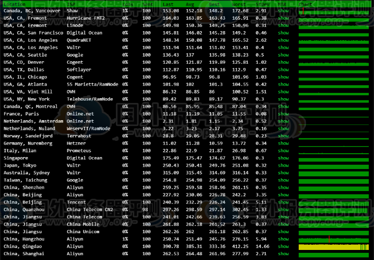Open 'show' for Beijing Tencent row
This screenshot has height=260, width=374.
[x=283, y=203]
